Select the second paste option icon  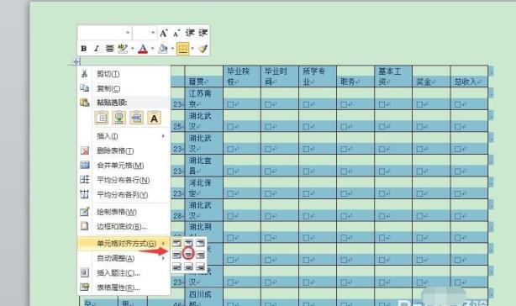point(118,118)
